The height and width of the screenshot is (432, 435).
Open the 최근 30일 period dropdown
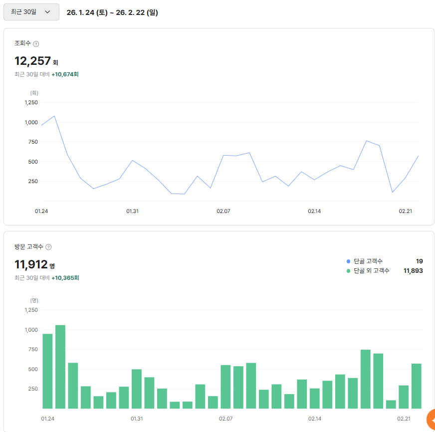[31, 12]
